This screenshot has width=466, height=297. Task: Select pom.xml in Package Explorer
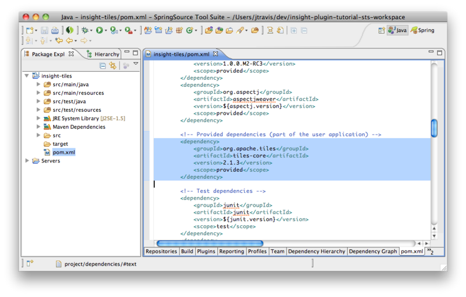(x=63, y=152)
